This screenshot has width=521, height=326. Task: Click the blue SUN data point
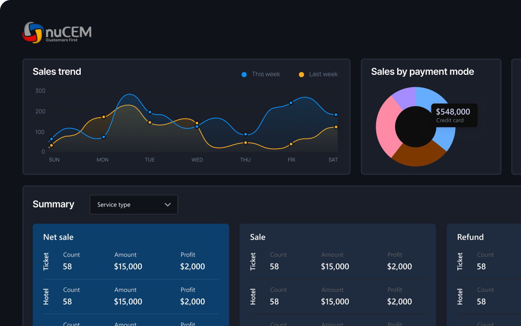52,139
